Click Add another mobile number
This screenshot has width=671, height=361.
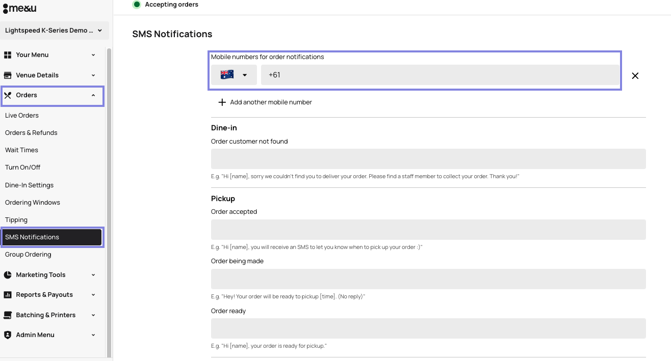tap(265, 102)
